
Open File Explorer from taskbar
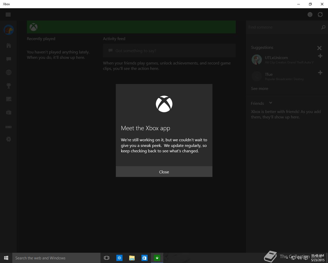tap(132, 258)
